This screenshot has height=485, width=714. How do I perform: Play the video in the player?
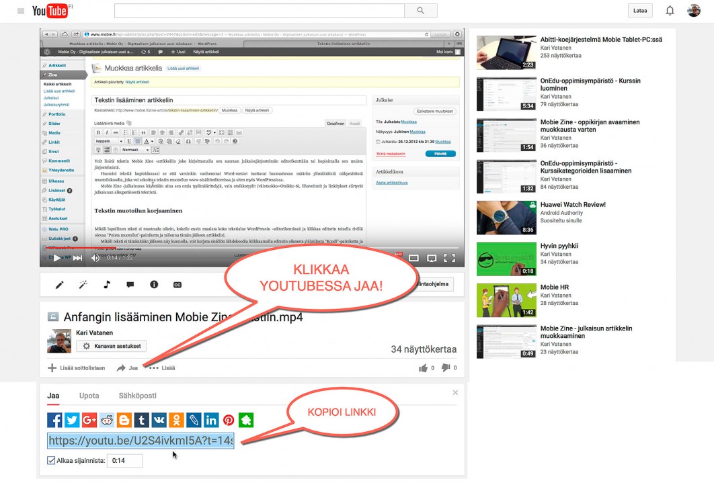[57, 258]
